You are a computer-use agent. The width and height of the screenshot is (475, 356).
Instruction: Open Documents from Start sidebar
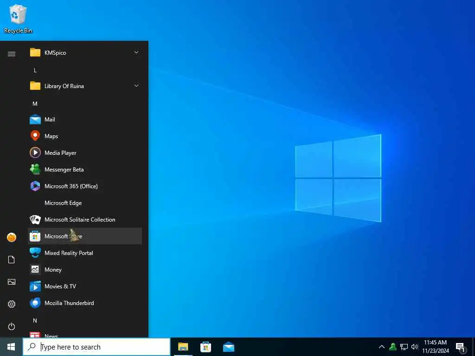12,260
